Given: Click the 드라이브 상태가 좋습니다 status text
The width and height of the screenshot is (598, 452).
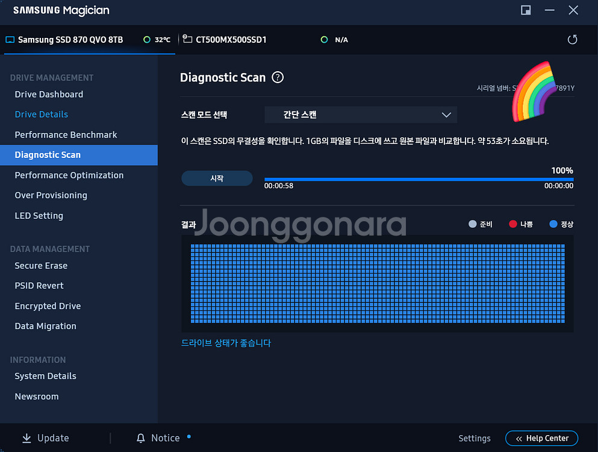Looking at the screenshot, I should point(226,343).
